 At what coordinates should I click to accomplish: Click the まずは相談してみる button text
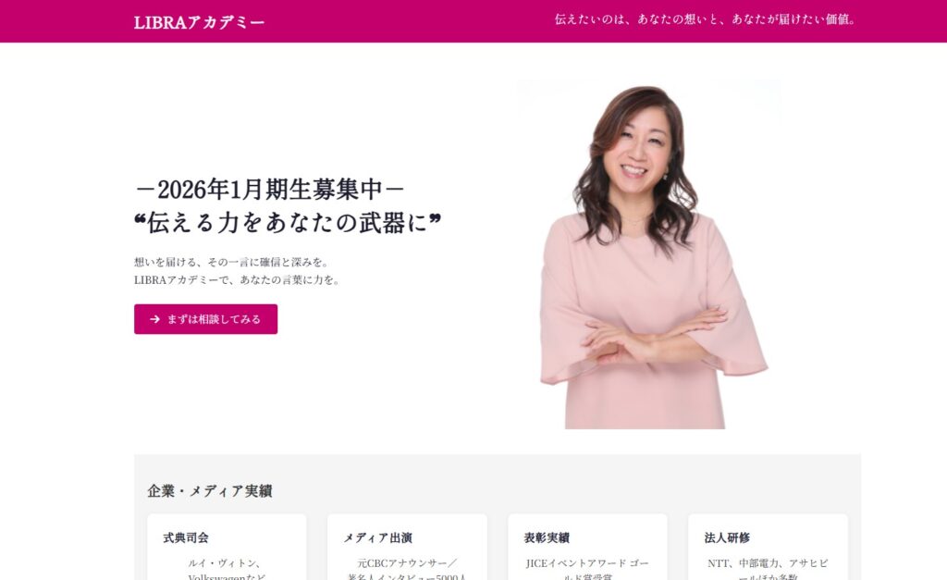click(x=214, y=319)
